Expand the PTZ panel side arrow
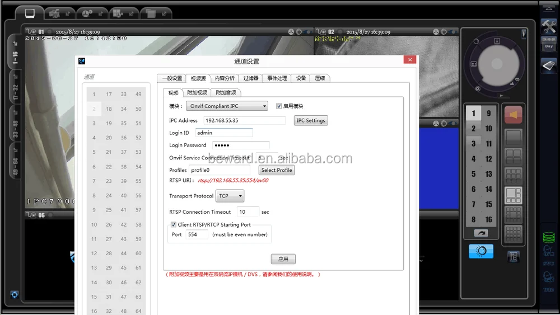This screenshot has height=315, width=560. pyautogui.click(x=524, y=34)
